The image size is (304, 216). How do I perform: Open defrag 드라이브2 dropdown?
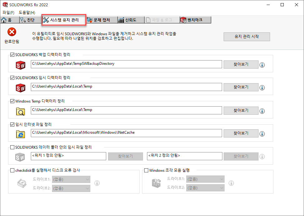[x=205, y=188]
